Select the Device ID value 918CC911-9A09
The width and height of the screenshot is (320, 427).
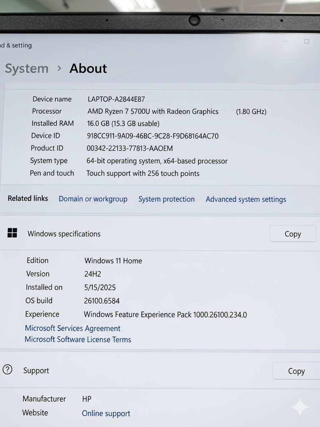tap(152, 136)
